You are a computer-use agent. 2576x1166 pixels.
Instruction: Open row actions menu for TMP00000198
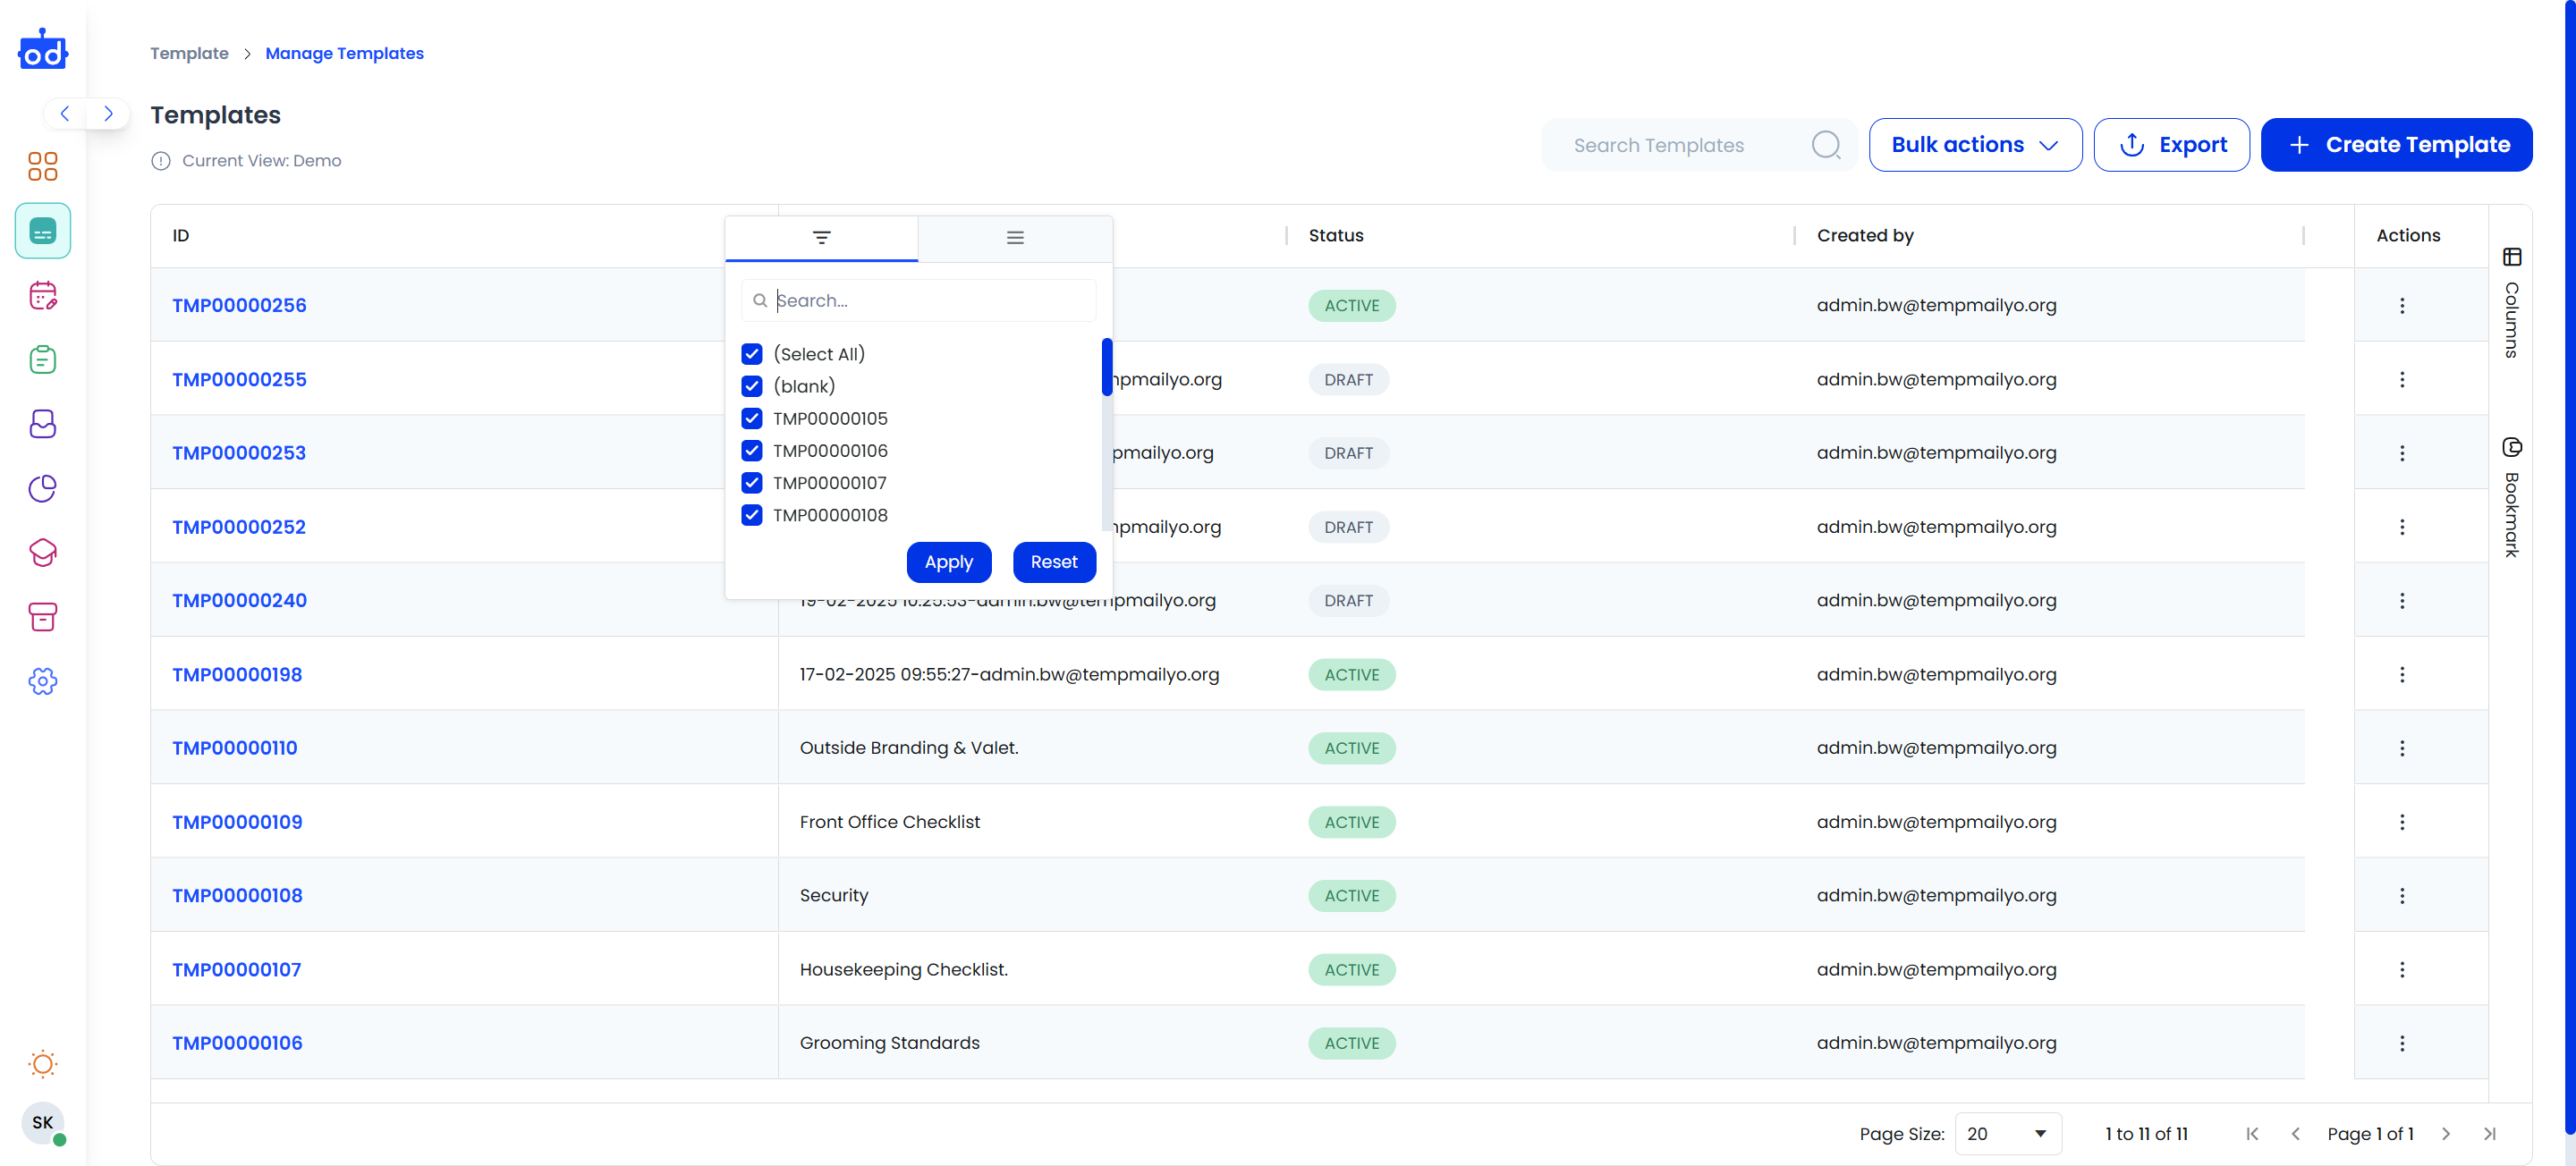tap(2401, 674)
